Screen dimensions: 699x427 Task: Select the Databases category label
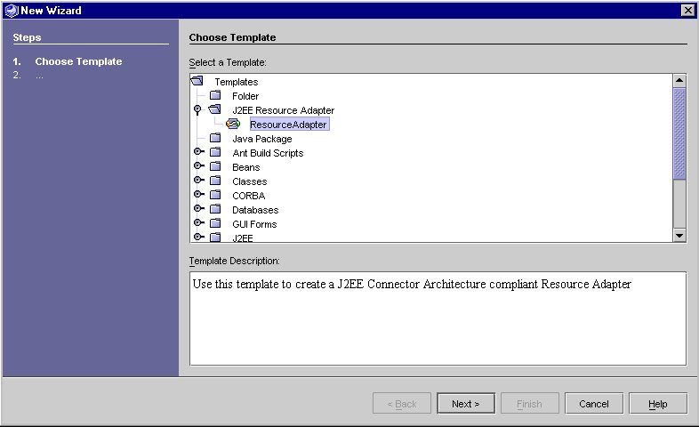tap(255, 210)
